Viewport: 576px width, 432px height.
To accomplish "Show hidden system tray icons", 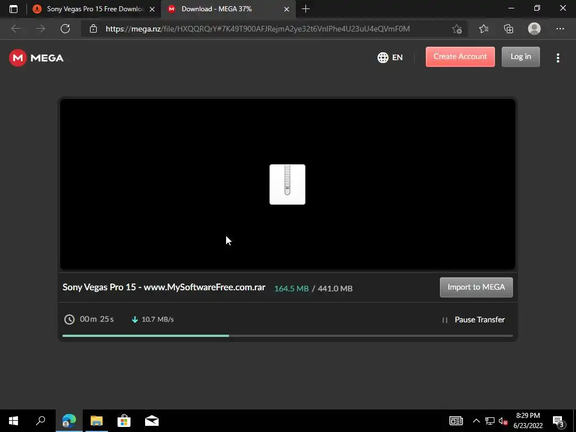I will pyautogui.click(x=476, y=421).
